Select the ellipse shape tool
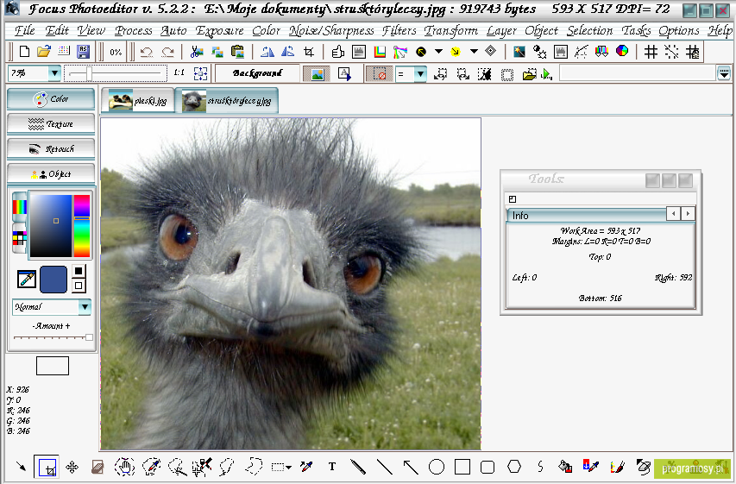This screenshot has height=484, width=736. (x=437, y=467)
